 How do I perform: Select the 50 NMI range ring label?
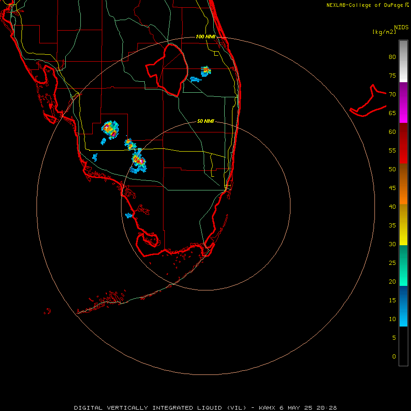[205, 121]
